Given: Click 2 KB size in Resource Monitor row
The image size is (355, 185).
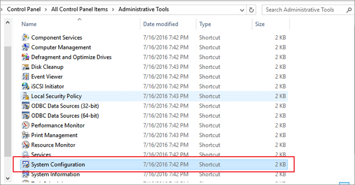Looking at the screenshot, I should click(x=280, y=145).
